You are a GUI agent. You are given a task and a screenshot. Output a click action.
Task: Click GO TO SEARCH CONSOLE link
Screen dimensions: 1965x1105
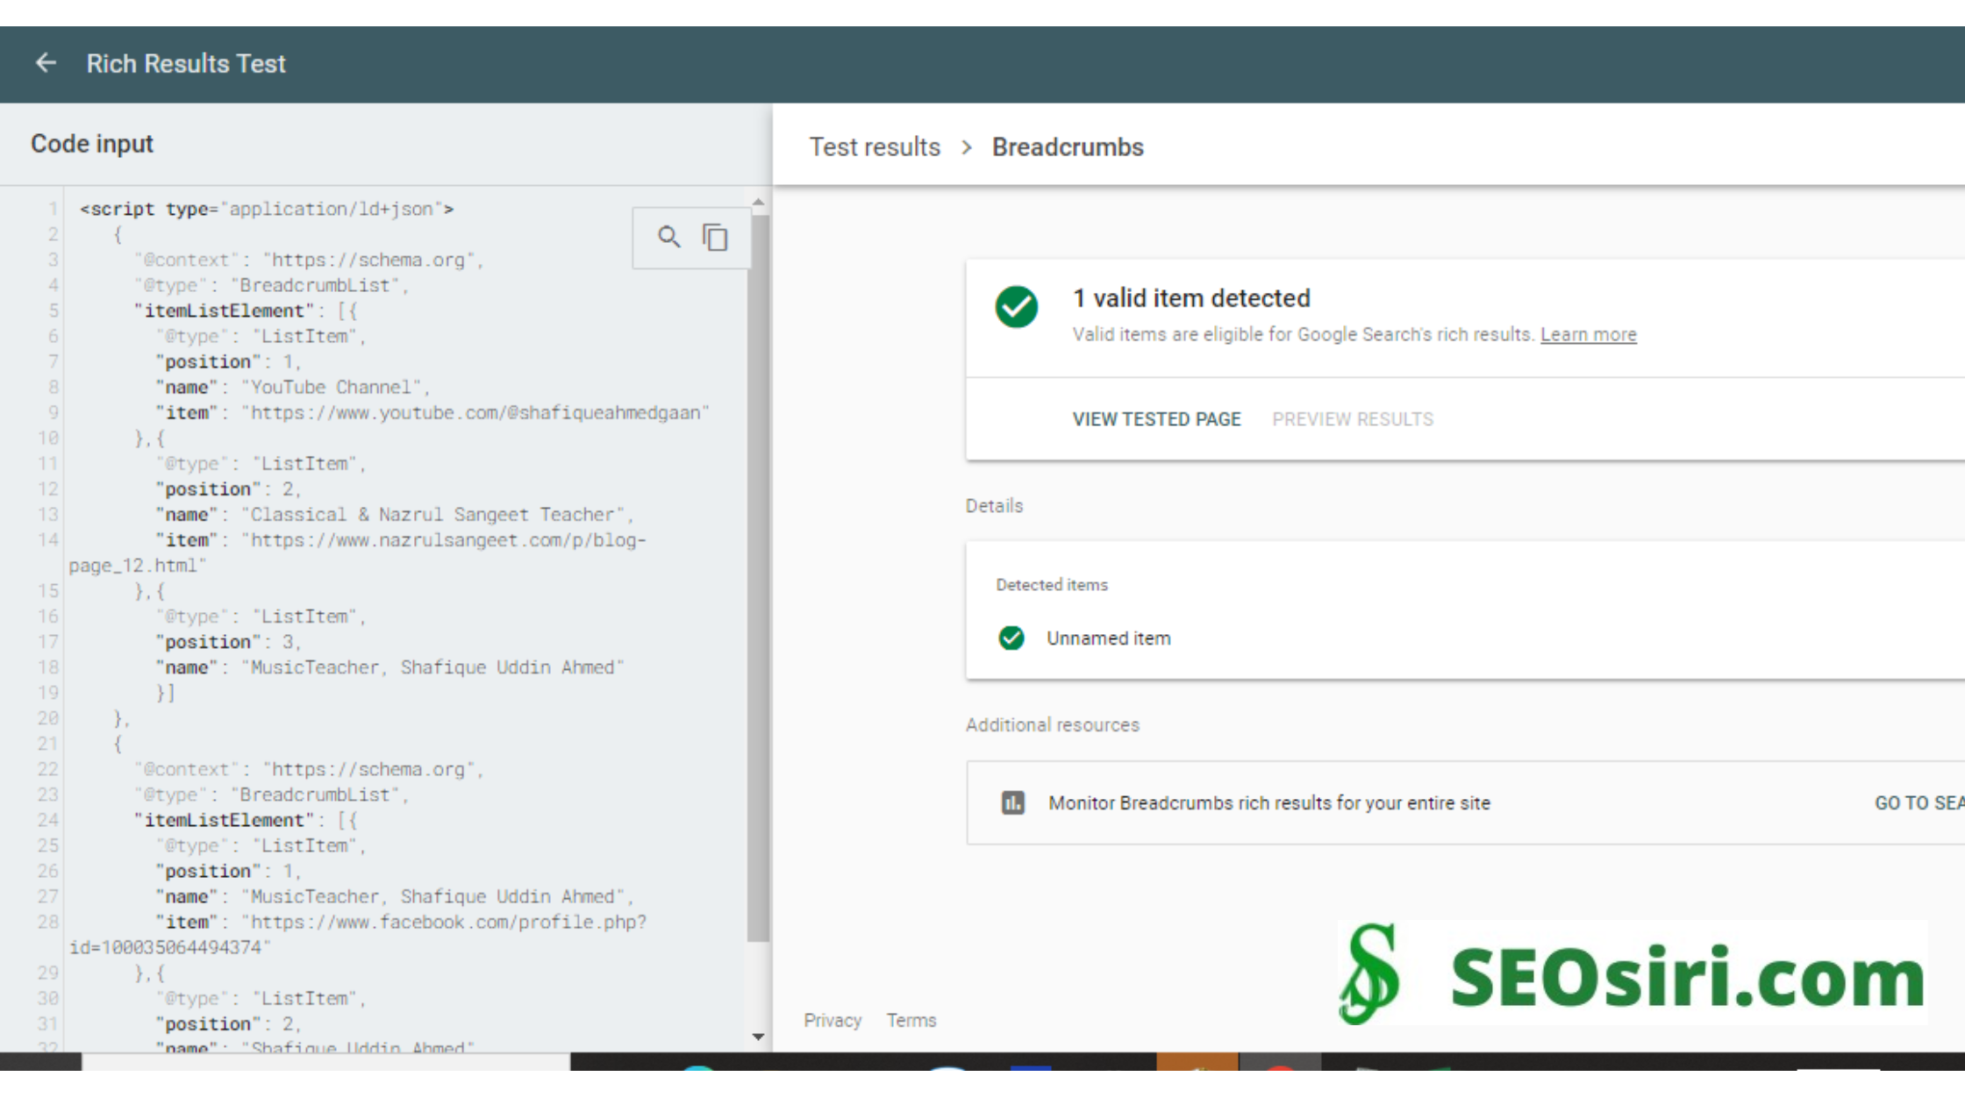point(1918,802)
